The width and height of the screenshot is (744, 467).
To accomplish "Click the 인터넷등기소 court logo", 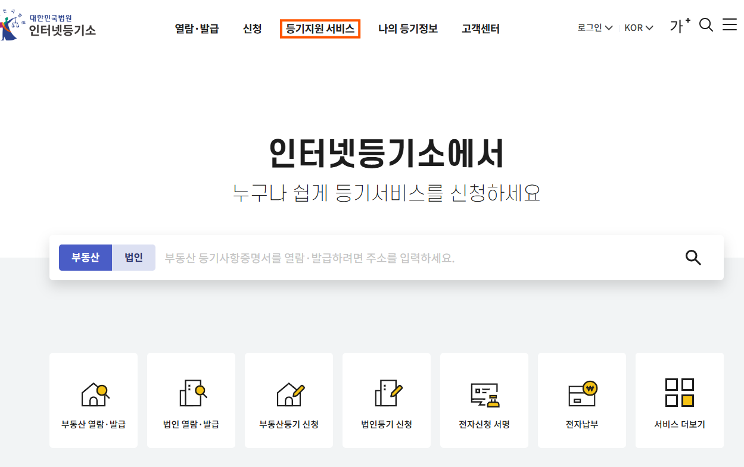I will (48, 26).
